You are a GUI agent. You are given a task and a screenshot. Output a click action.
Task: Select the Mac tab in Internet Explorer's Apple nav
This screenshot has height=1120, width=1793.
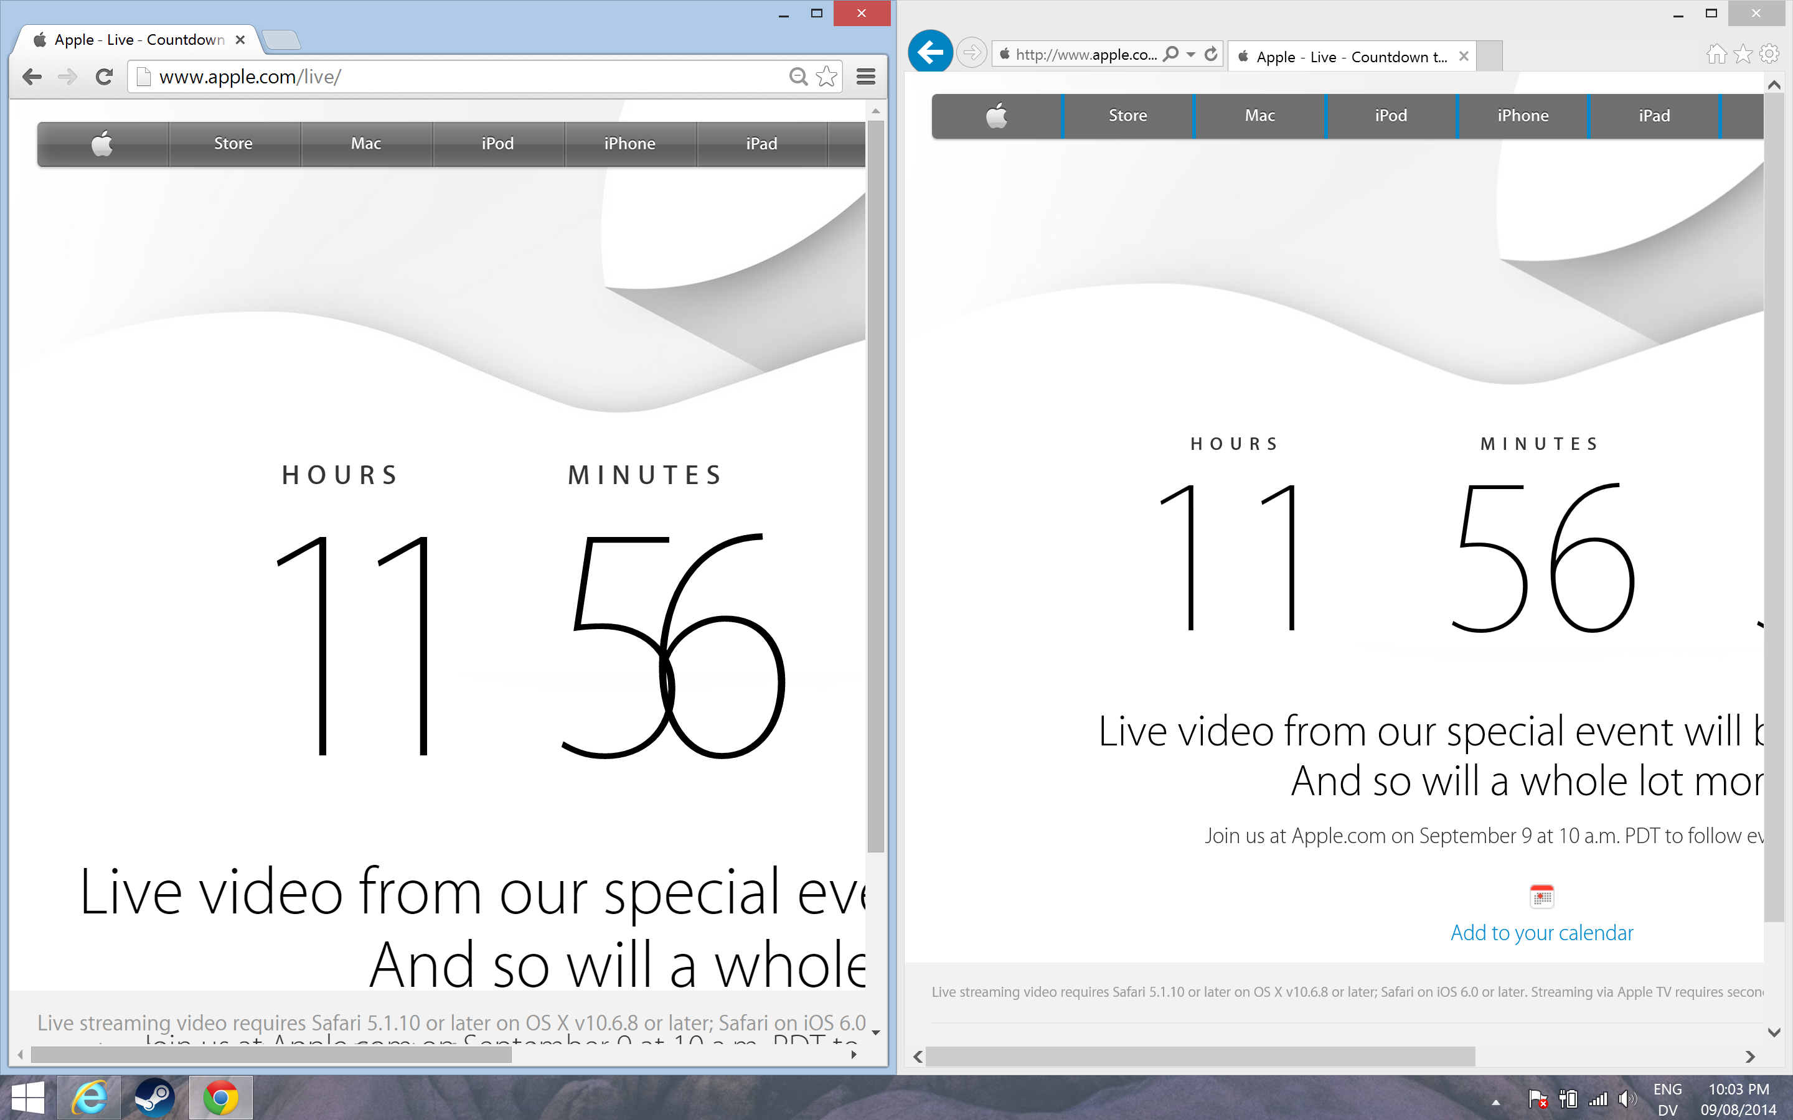click(x=1259, y=116)
